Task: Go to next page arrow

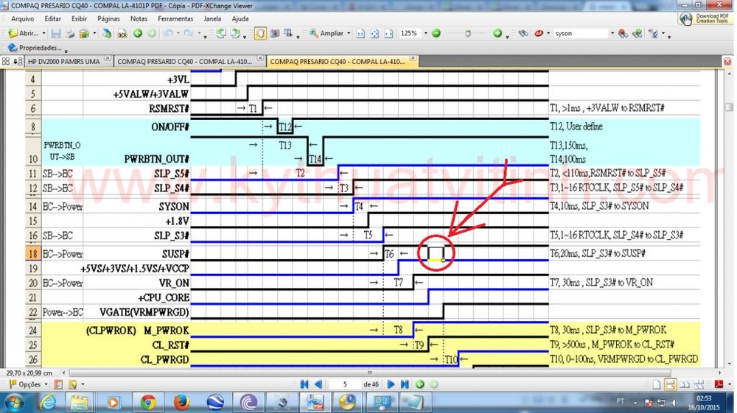Action: point(392,384)
